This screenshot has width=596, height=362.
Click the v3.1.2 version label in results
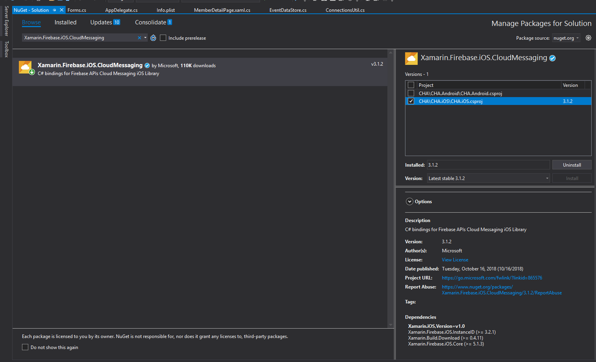pos(377,64)
